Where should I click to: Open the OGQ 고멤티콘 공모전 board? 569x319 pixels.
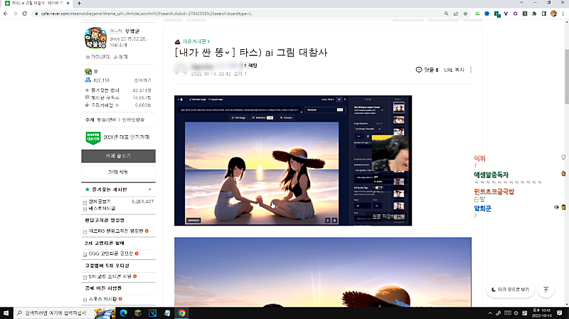111,253
